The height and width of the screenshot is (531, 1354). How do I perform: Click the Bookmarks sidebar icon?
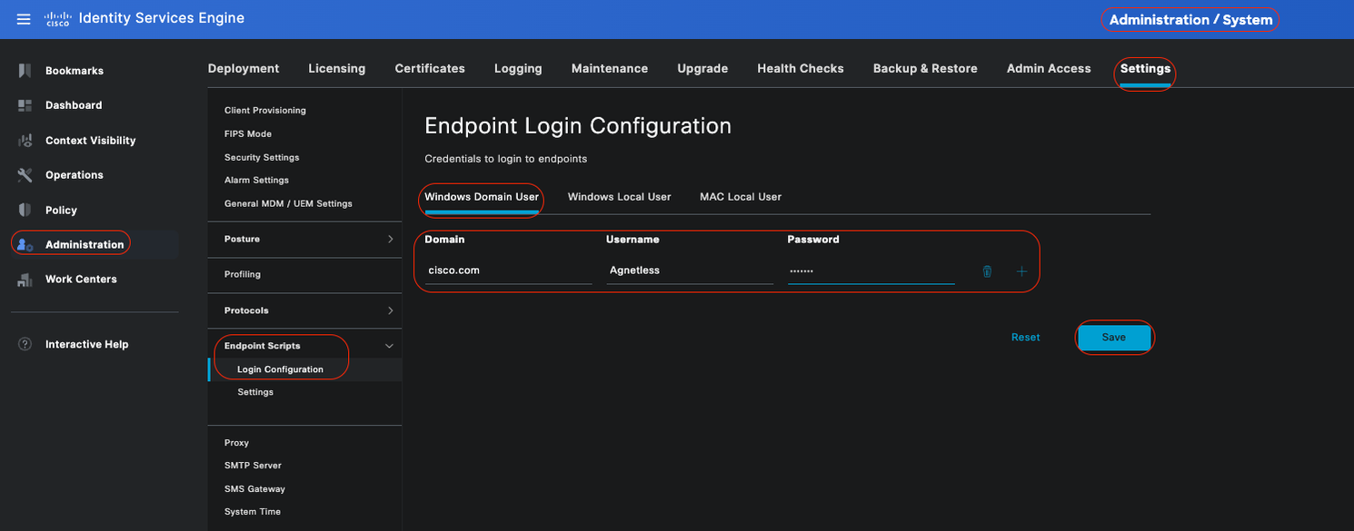(x=25, y=71)
